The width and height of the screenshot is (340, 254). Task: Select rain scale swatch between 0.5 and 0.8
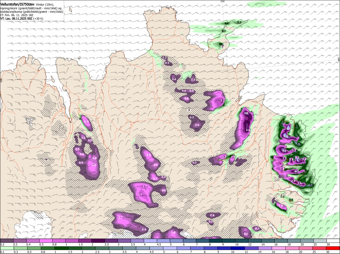pyautogui.click(x=34, y=248)
